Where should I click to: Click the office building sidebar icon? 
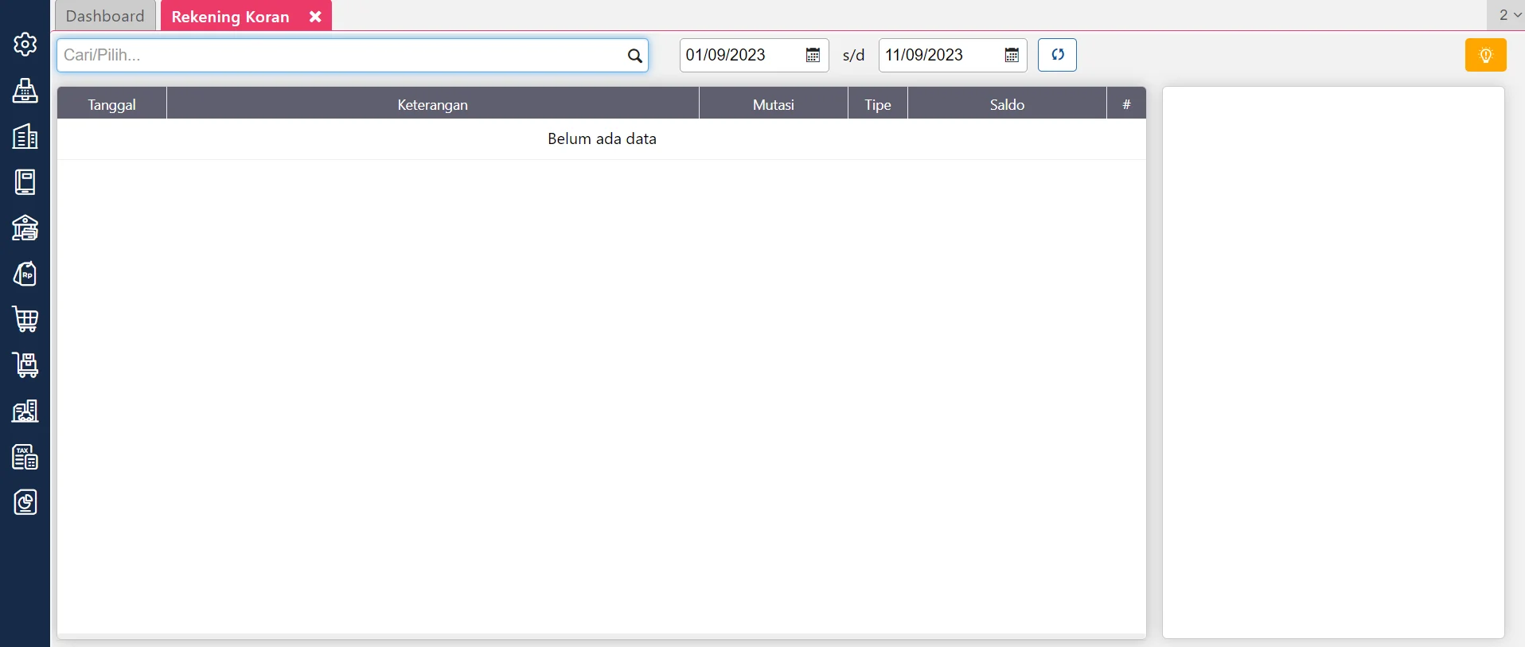25,136
